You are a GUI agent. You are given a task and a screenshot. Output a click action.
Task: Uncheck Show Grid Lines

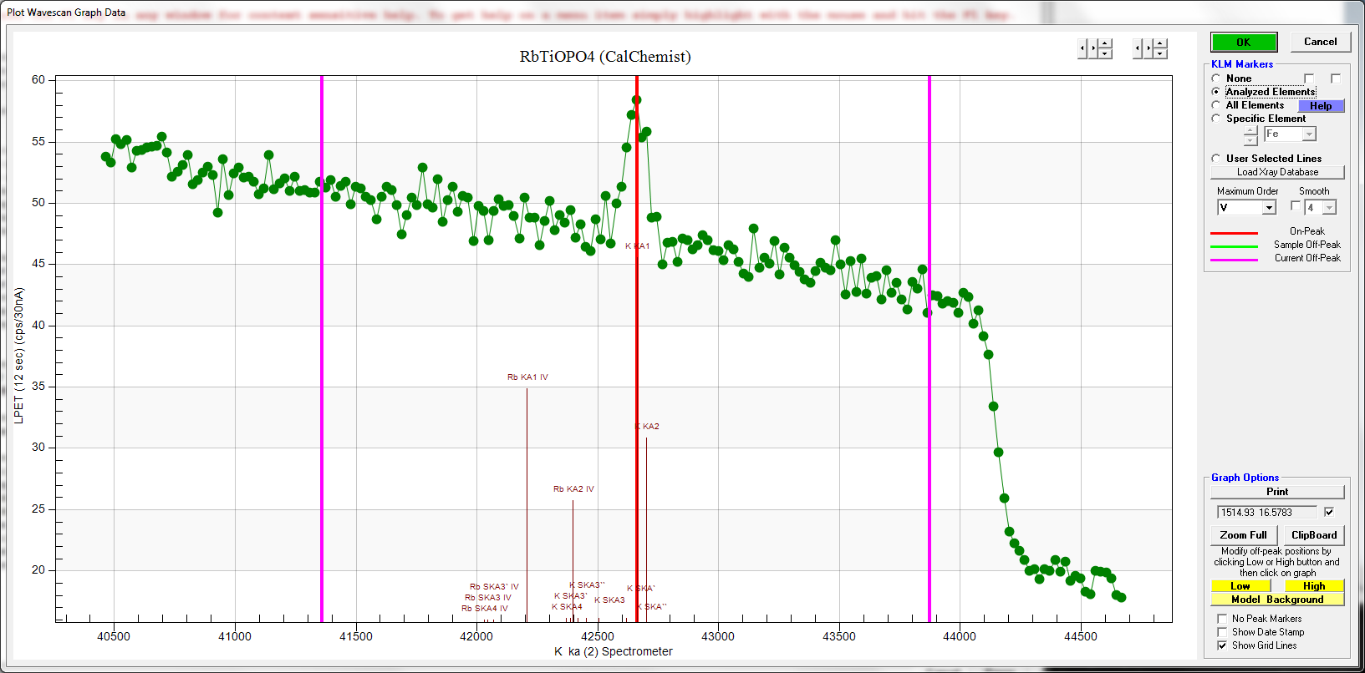coord(1222,645)
